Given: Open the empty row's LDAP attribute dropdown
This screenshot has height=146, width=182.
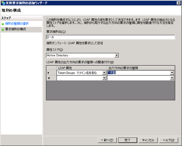Looking at the screenshot, I should (x=104, y=78).
